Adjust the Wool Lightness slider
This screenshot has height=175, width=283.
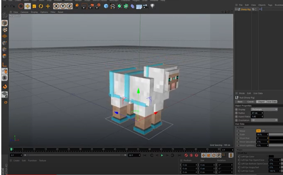[x=276, y=146]
